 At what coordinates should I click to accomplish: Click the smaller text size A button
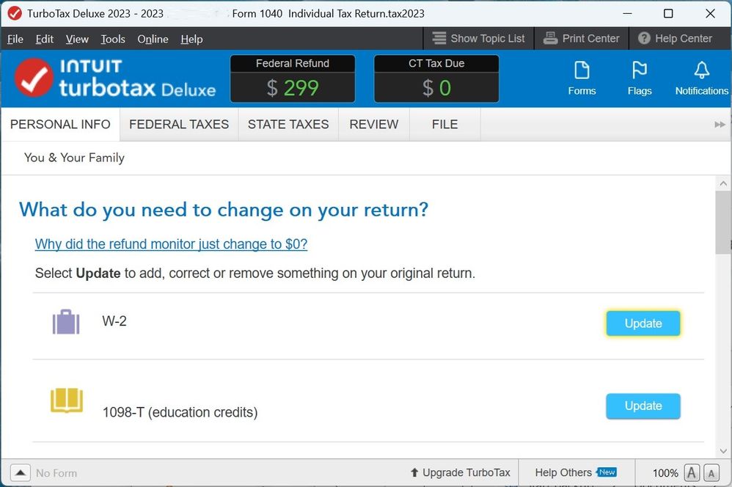tap(711, 474)
